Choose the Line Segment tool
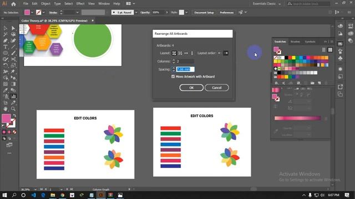 (x=13, y=47)
